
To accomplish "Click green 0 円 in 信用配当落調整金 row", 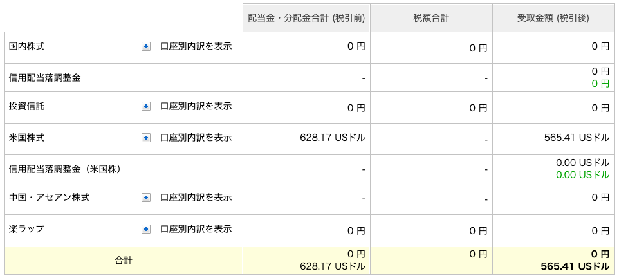I will 600,84.
